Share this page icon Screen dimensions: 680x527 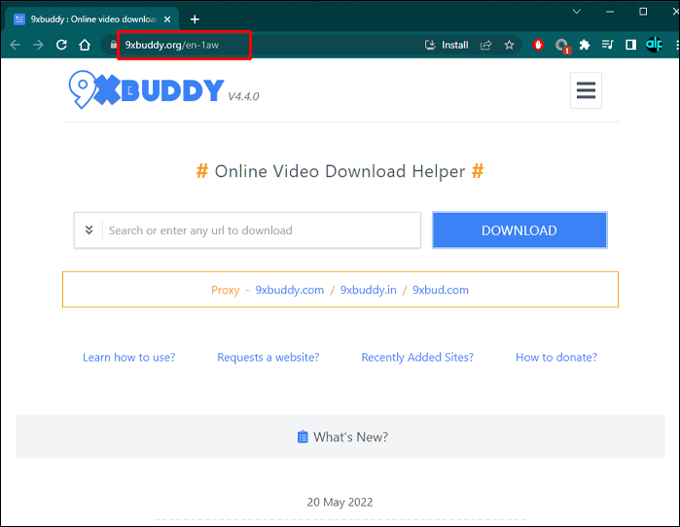[x=486, y=45]
